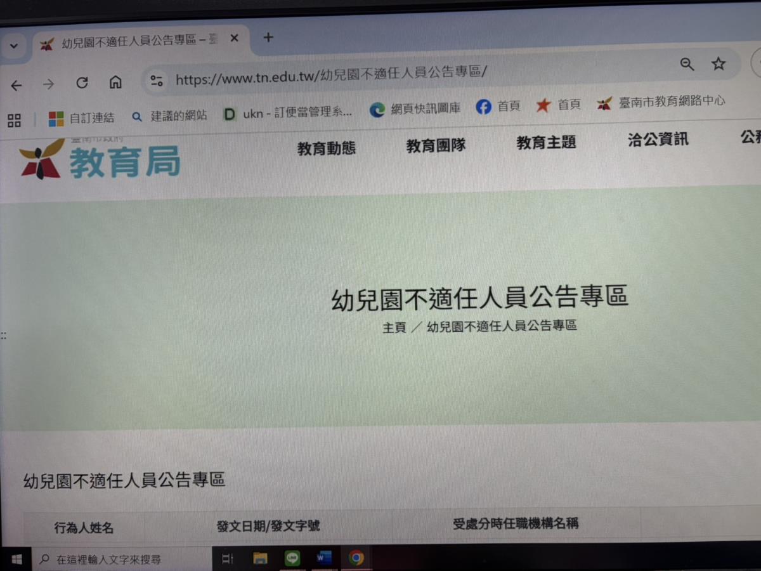Open the zoom magnifier icon in address bar
Screen dimensions: 761x571
[x=687, y=64]
